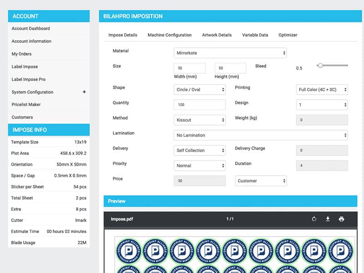Click the Extra value 8 pcs
This screenshot has height=273, width=364.
81,209
